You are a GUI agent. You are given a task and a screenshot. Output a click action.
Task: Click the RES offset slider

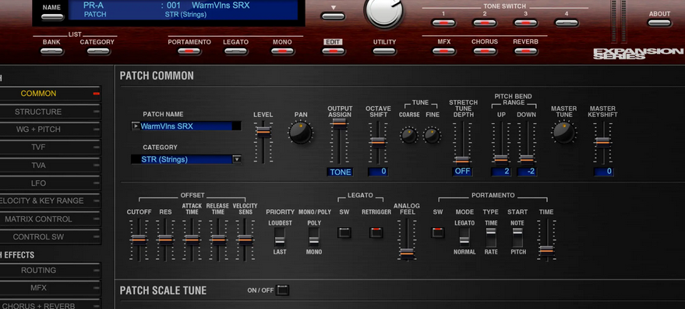point(165,240)
